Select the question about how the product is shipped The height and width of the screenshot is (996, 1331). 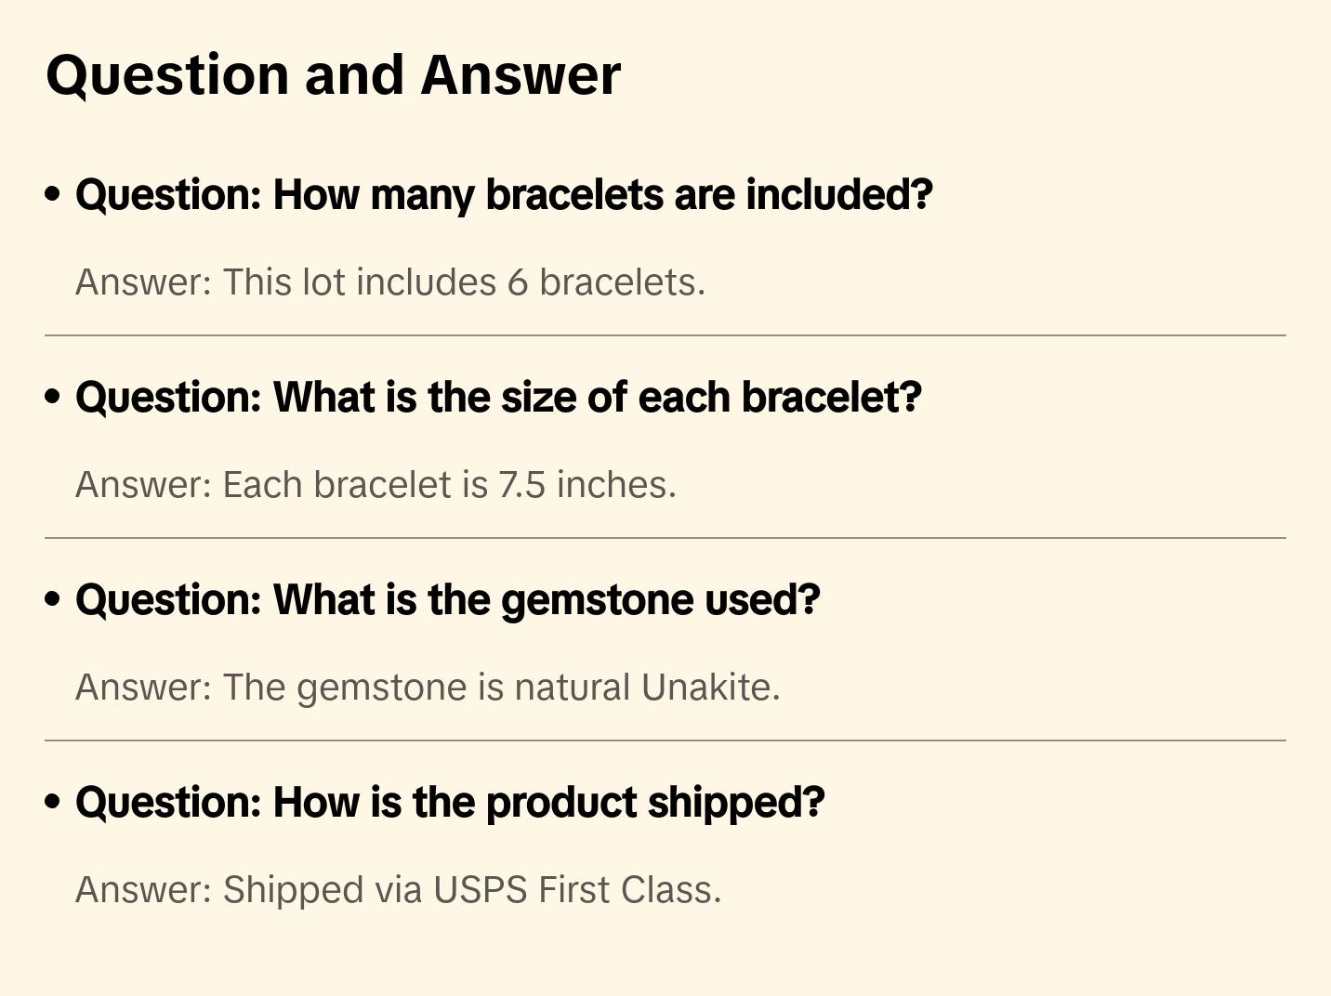450,803
